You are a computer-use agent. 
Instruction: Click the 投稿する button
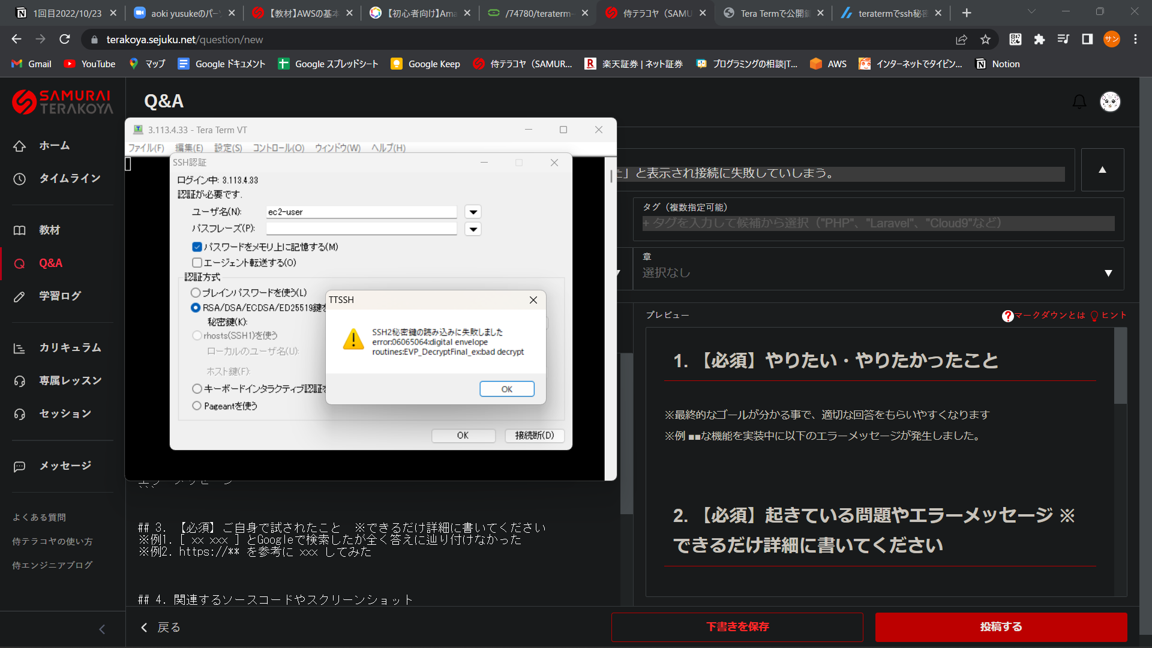tap(1000, 627)
